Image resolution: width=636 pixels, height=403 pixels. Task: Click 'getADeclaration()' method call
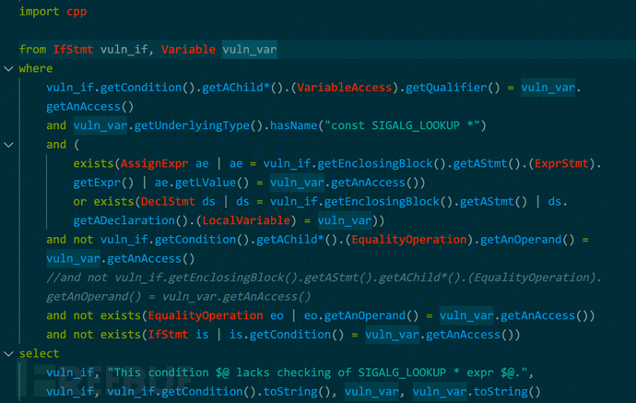(131, 220)
